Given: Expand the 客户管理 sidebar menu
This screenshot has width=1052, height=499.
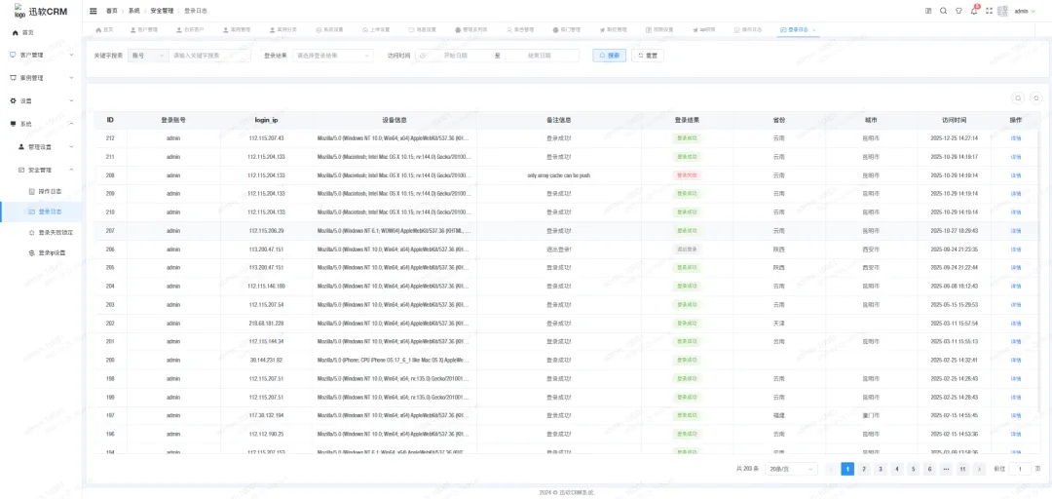Looking at the screenshot, I should click(x=39, y=55).
